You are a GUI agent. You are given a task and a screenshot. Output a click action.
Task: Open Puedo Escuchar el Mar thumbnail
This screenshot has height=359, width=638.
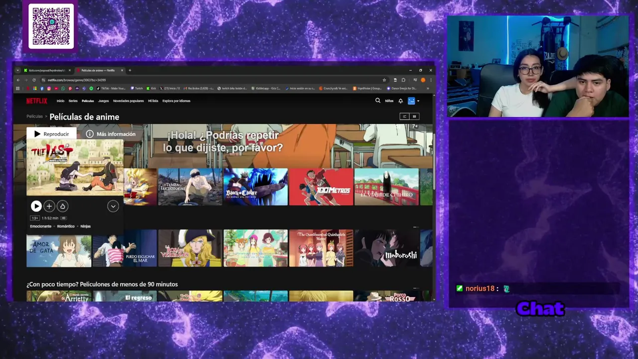(125, 248)
